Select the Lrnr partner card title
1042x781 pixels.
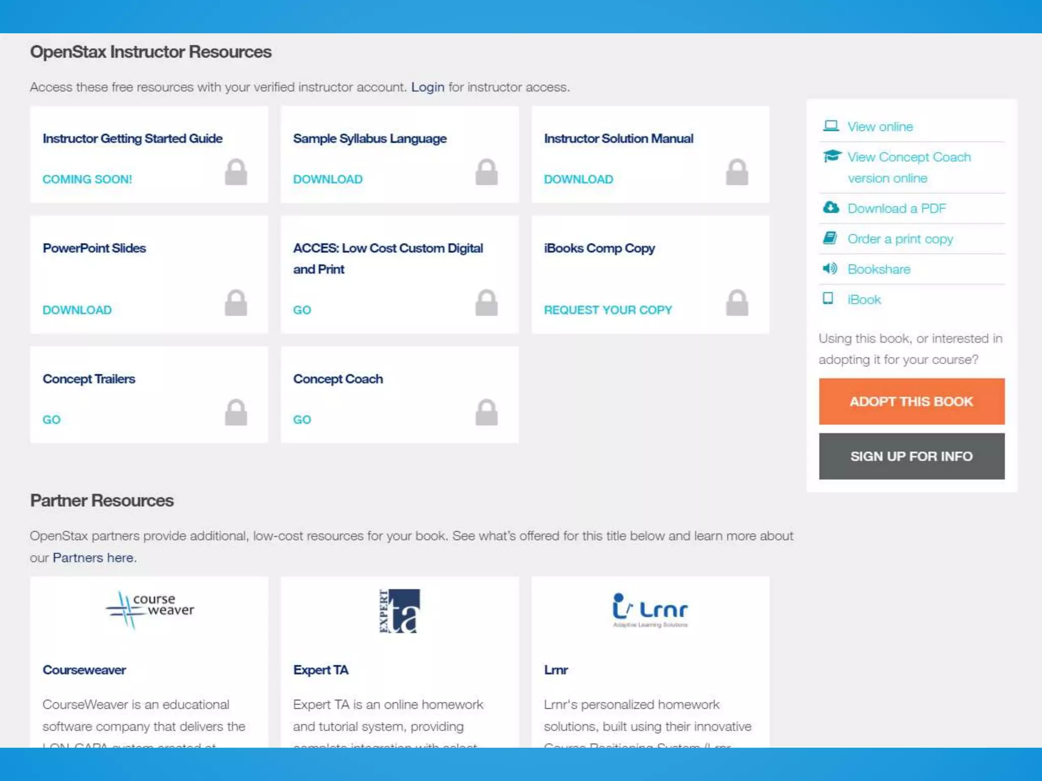click(x=556, y=670)
